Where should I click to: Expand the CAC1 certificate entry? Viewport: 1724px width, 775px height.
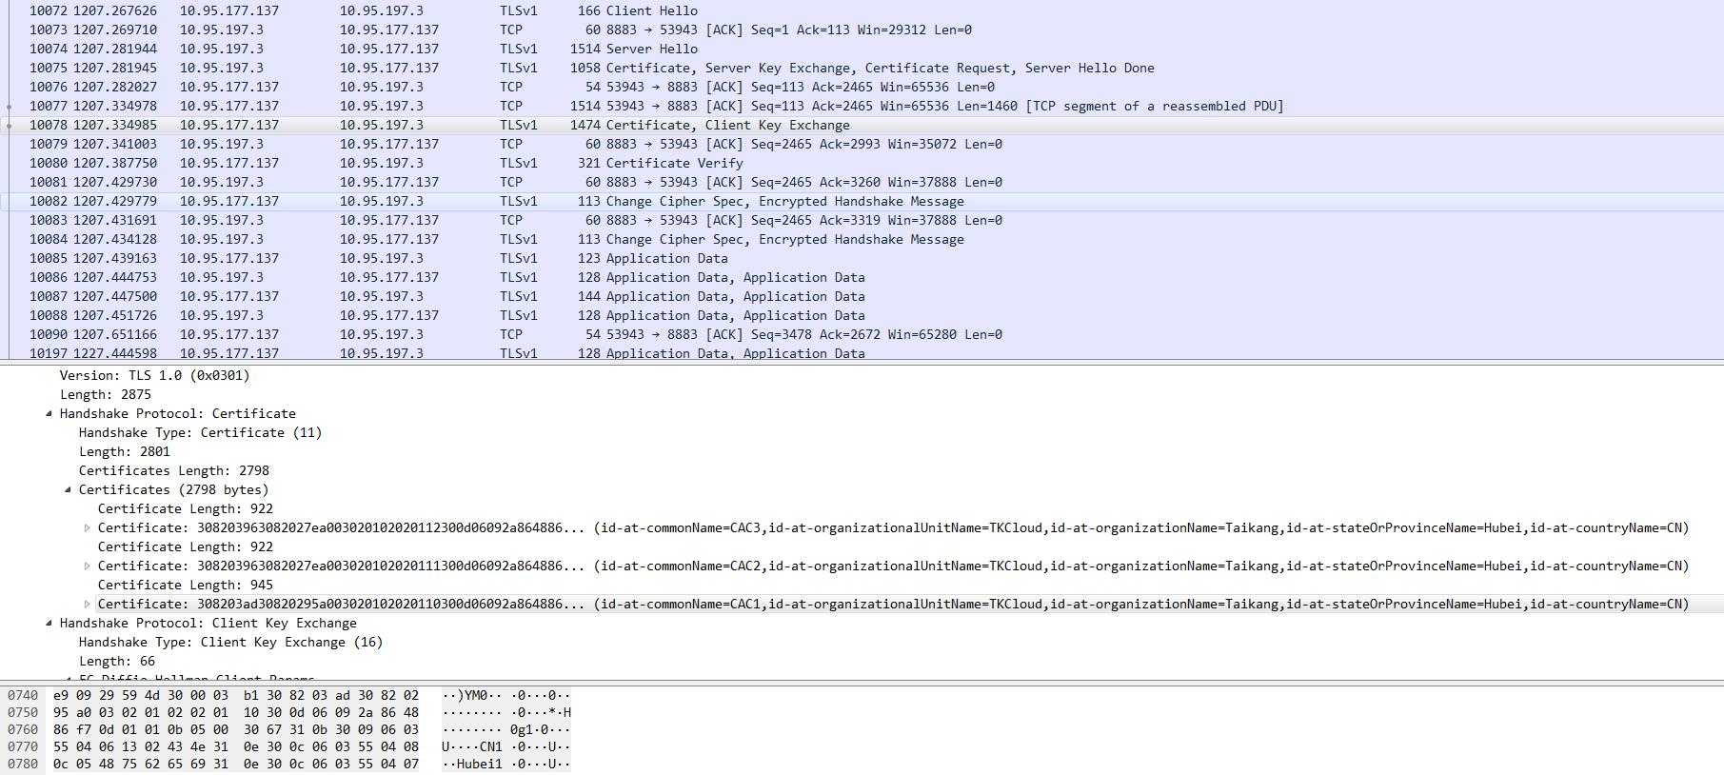coord(88,604)
